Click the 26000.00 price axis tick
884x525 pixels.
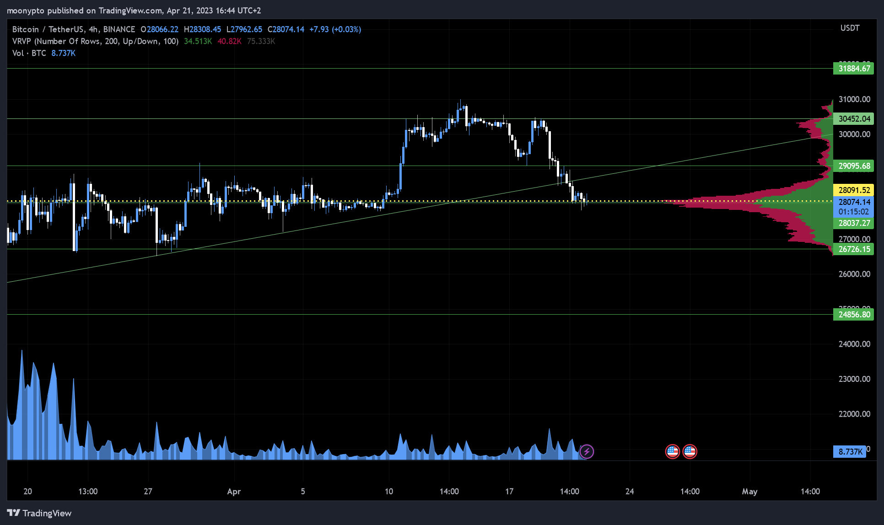(x=854, y=274)
